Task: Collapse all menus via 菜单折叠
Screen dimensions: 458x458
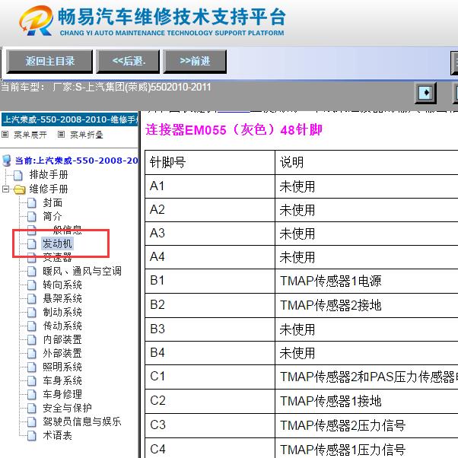Action: coord(87,135)
